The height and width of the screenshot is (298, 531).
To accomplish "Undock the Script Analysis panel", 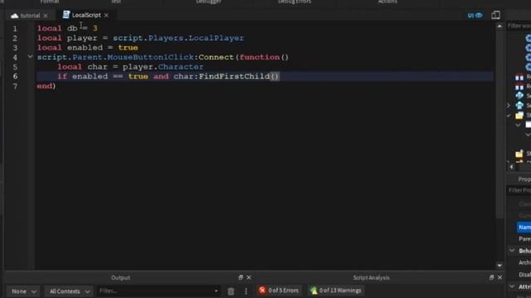I will [x=491, y=277].
